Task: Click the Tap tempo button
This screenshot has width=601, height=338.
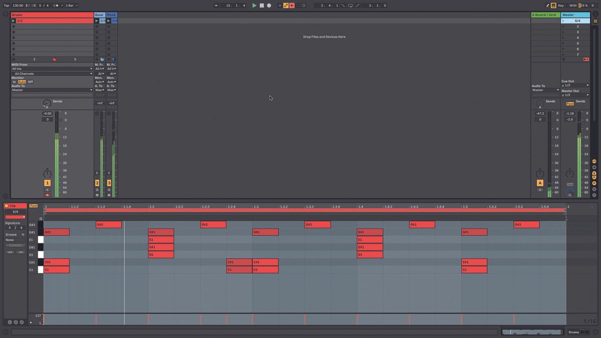Action: [7, 5]
